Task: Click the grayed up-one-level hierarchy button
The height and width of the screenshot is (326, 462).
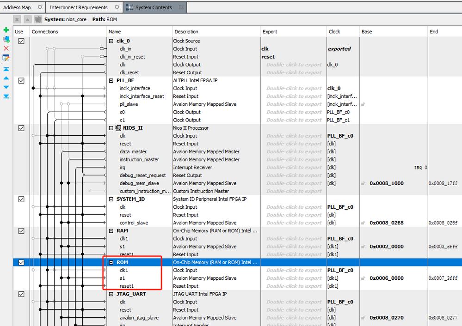Action: [27, 19]
